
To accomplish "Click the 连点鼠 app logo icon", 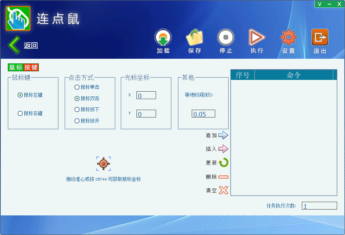I will (18, 18).
